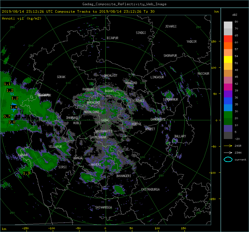Click the SHIRAHATTI city label
Viewport: 249px width, 232px height.
click(x=104, y=131)
